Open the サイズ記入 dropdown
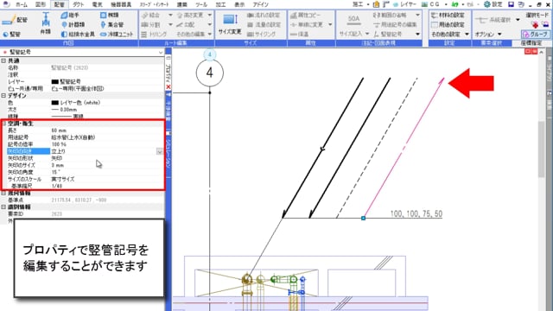The height and width of the screenshot is (311, 553). tap(354, 34)
